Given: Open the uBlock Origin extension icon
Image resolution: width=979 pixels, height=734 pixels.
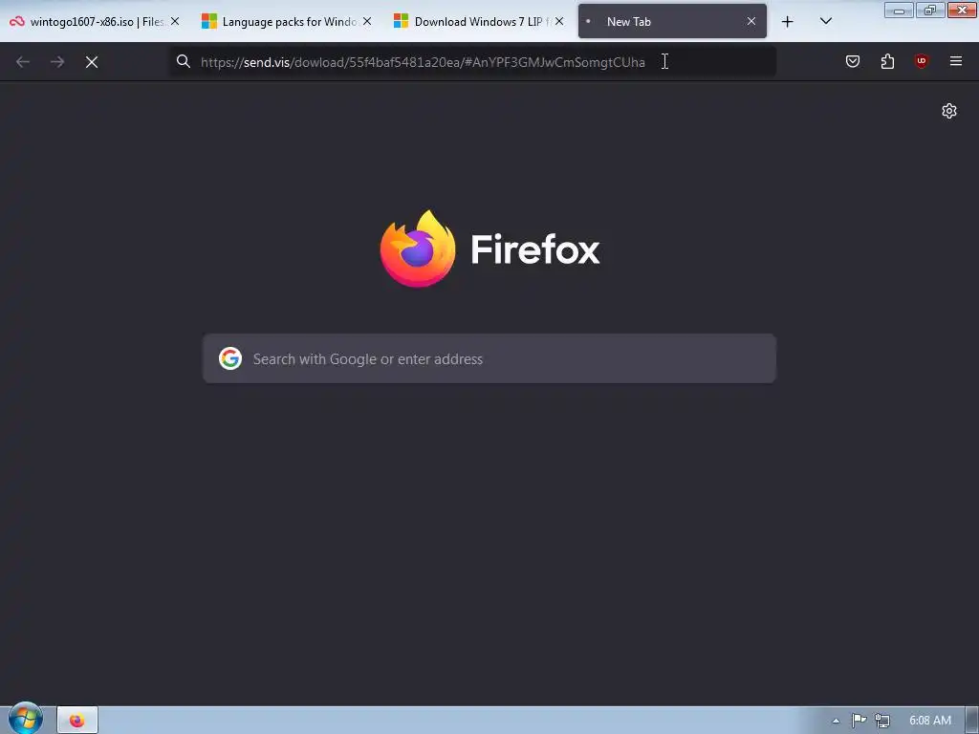Looking at the screenshot, I should pos(921,61).
